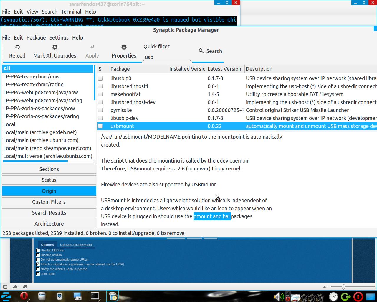Image resolution: width=377 pixels, height=302 pixels.
Task: Open the View menu in the terminal window
Action: click(x=32, y=12)
